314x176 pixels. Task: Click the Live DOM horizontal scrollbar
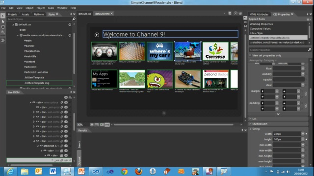(x=31, y=165)
